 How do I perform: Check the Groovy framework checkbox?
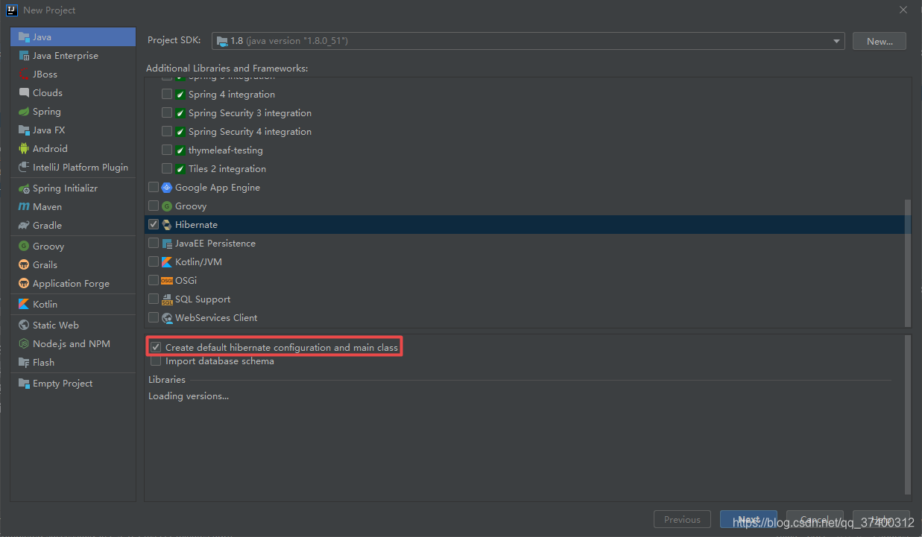pos(154,206)
